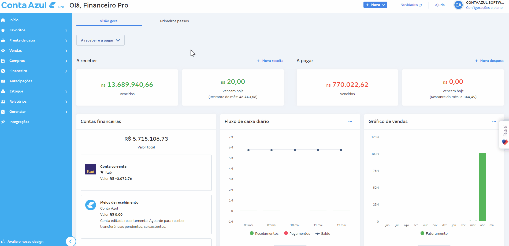
Task: Open the Conta corrente Itaú account card
Action: click(x=146, y=173)
